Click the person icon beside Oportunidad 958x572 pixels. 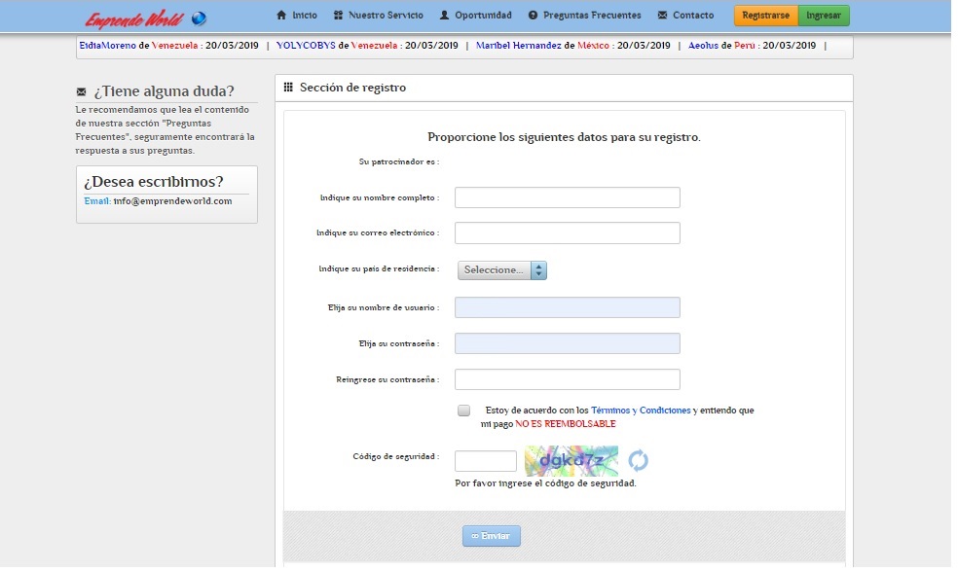point(445,16)
